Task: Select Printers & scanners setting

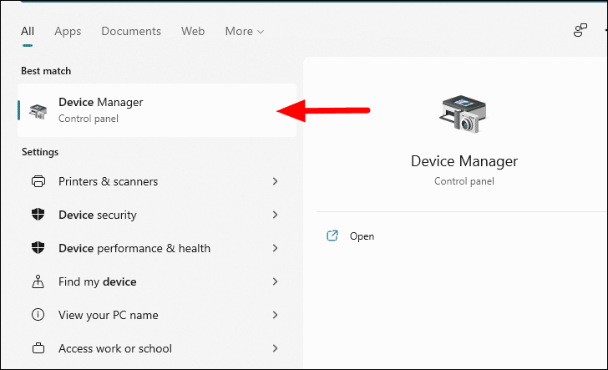Action: coord(155,181)
